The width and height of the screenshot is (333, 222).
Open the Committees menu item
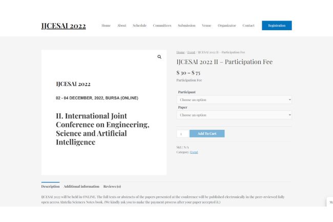tap(162, 26)
